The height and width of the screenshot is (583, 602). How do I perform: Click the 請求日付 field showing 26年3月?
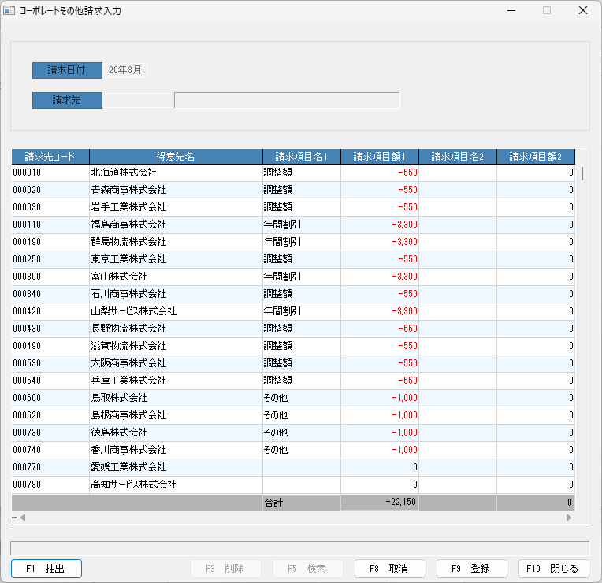coord(125,70)
